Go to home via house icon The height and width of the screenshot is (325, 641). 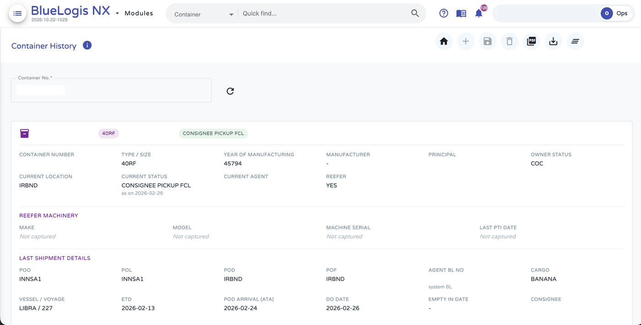444,41
